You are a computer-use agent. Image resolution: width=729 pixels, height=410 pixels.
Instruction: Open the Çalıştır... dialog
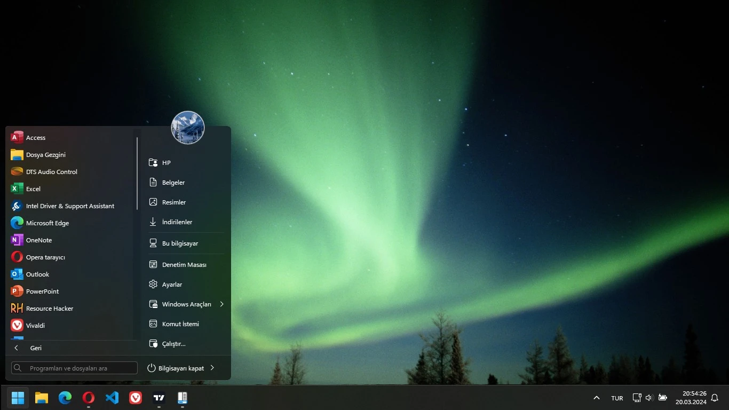tap(186, 344)
